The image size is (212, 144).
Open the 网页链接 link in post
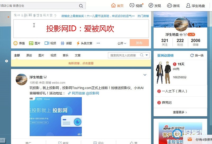tap(77, 93)
